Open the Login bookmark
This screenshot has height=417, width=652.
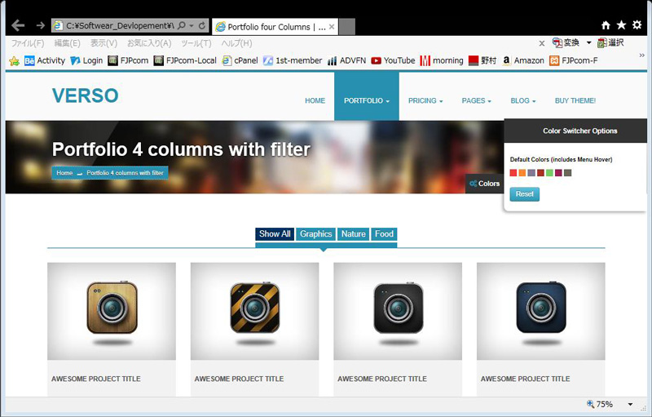click(x=86, y=60)
